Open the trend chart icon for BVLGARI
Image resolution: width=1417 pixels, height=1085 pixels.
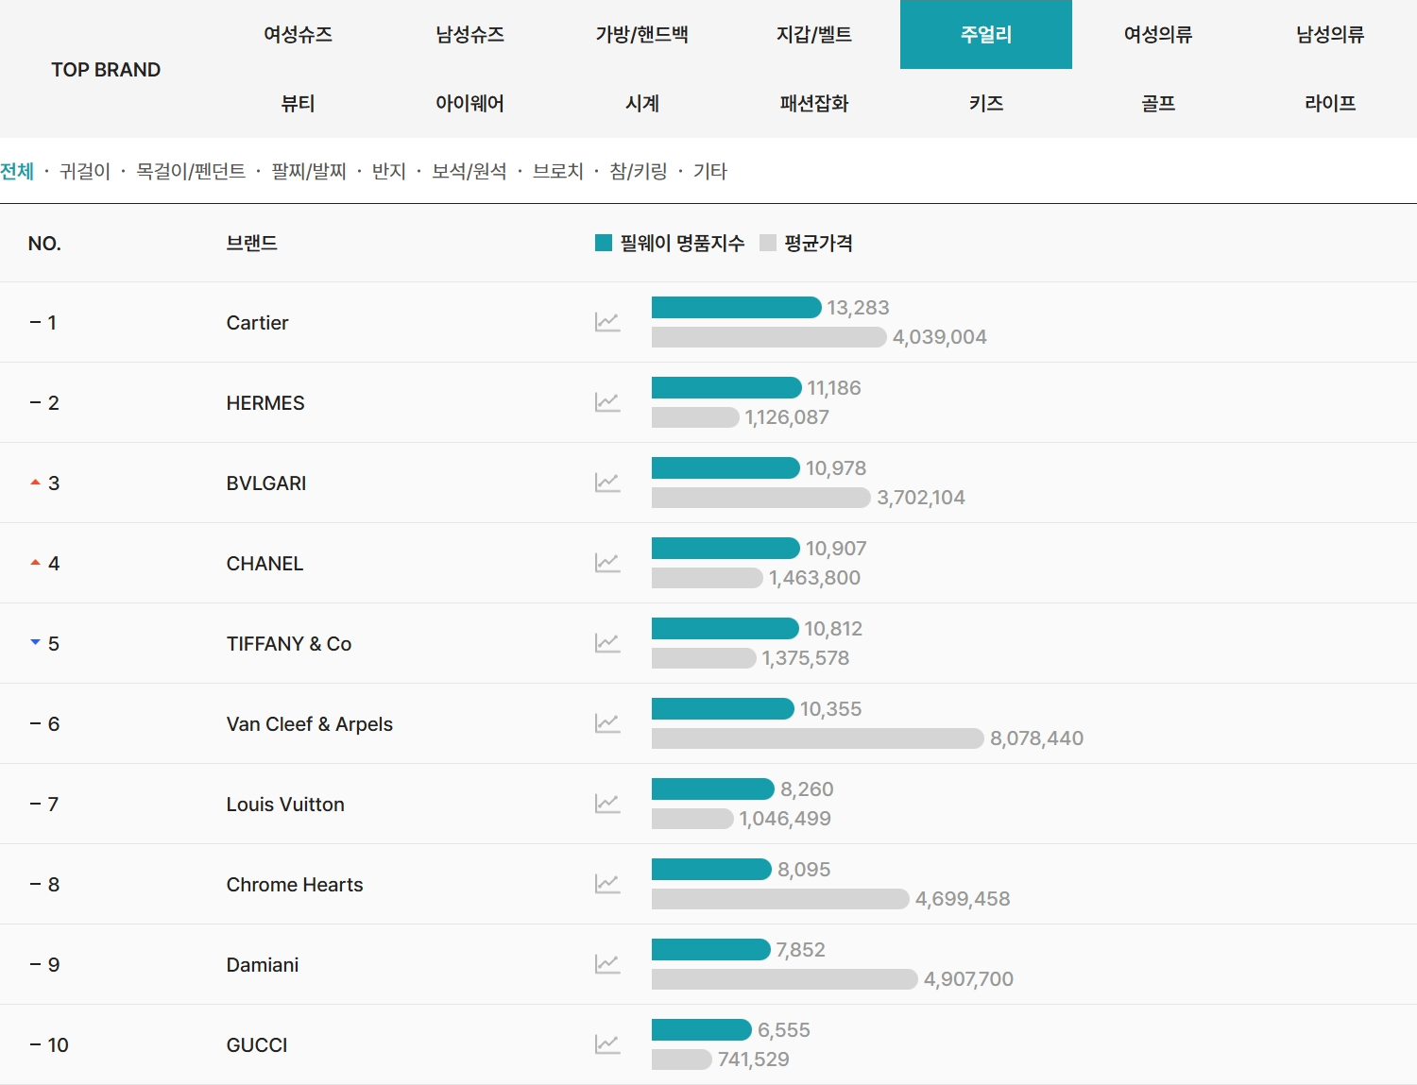click(607, 483)
